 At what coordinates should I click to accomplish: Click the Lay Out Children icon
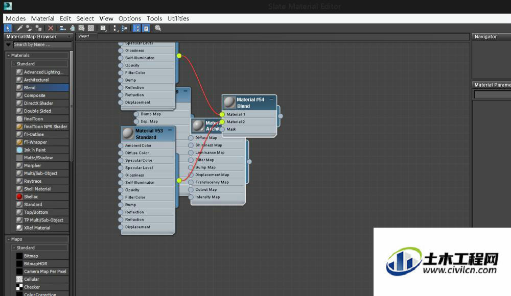pyautogui.click(x=124, y=29)
